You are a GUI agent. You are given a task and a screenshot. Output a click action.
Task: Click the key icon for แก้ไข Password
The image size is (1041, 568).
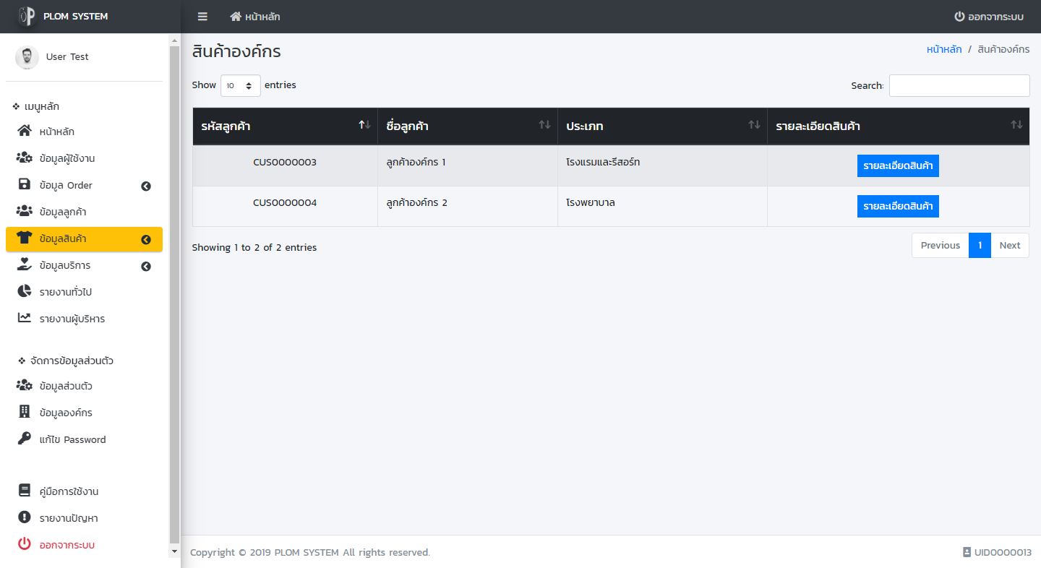click(25, 439)
